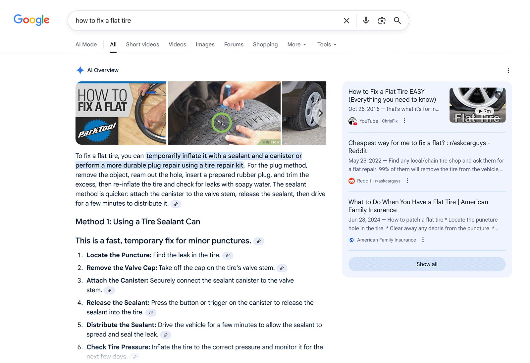Run the search with the magnifying glass icon
The height and width of the screenshot is (363, 530).
pos(397,20)
